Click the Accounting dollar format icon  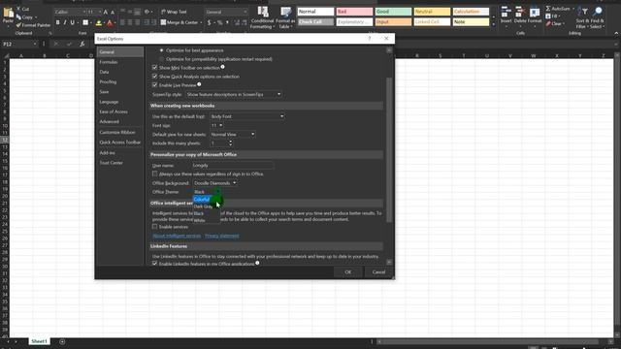pyautogui.click(x=210, y=23)
